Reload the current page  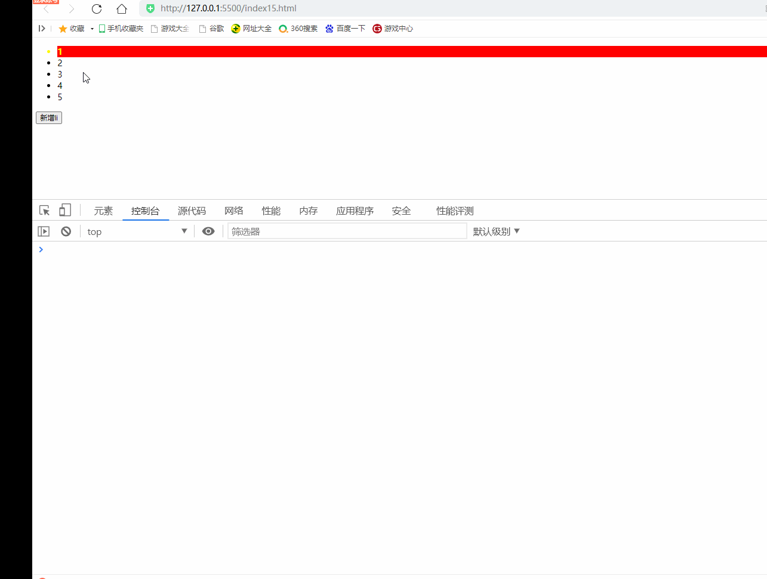point(97,8)
